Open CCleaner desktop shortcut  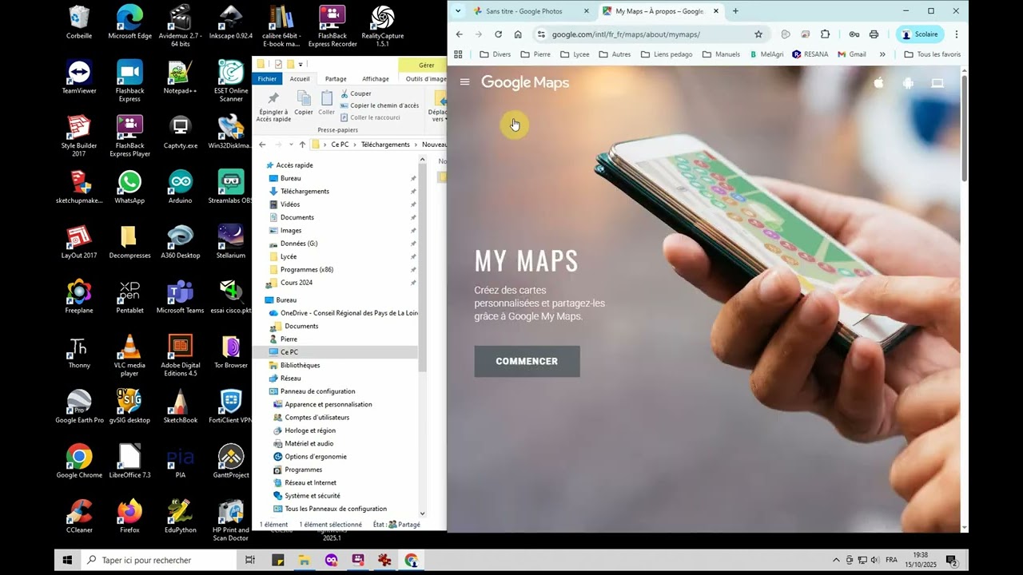tap(79, 517)
